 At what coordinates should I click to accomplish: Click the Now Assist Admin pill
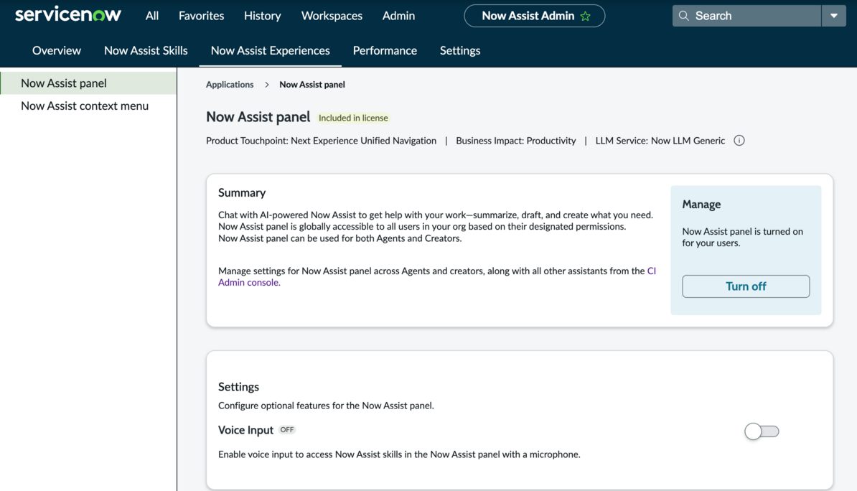point(535,16)
